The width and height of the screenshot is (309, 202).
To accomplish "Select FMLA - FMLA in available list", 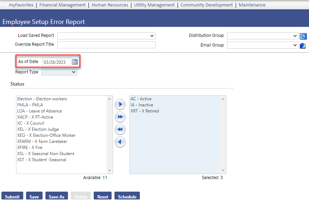I will [30, 105].
